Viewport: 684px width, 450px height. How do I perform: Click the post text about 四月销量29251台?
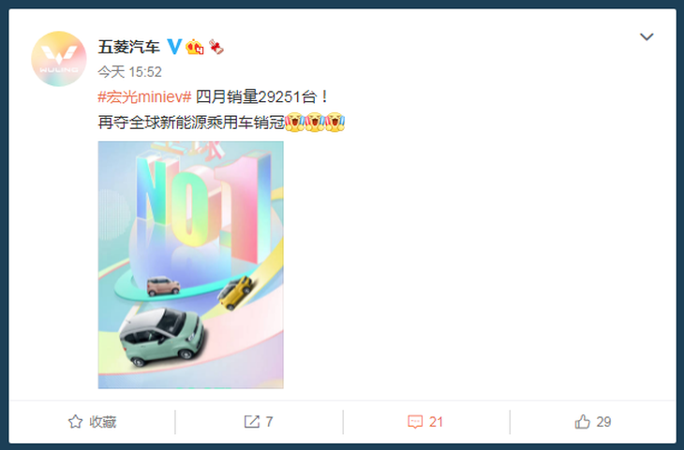point(261,96)
